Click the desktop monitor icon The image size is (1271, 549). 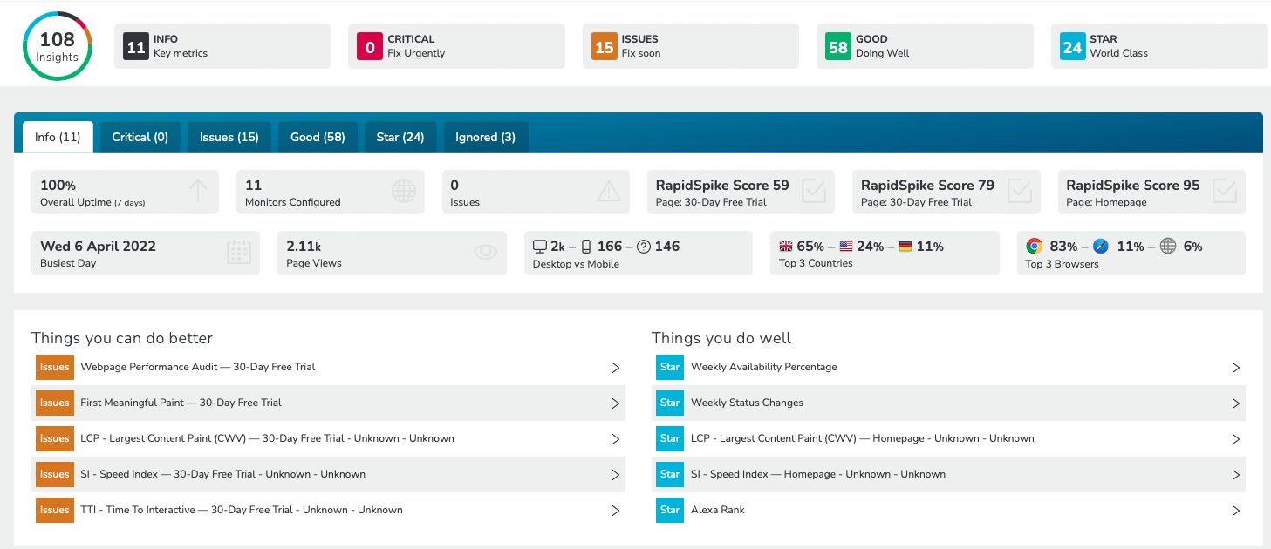tap(540, 247)
